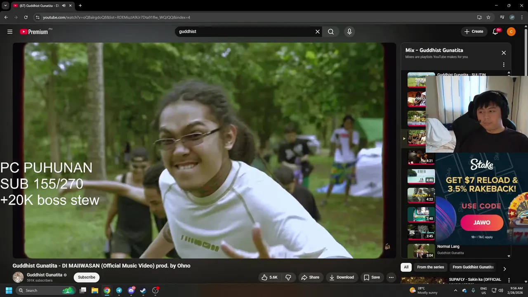This screenshot has height=297, width=528.
Task: Open File Explorer from the taskbar
Action: (x=94, y=290)
